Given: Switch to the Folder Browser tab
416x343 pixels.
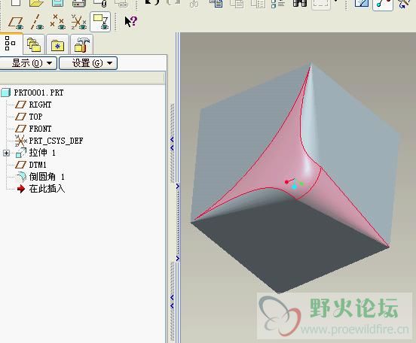Looking at the screenshot, I should (34, 45).
